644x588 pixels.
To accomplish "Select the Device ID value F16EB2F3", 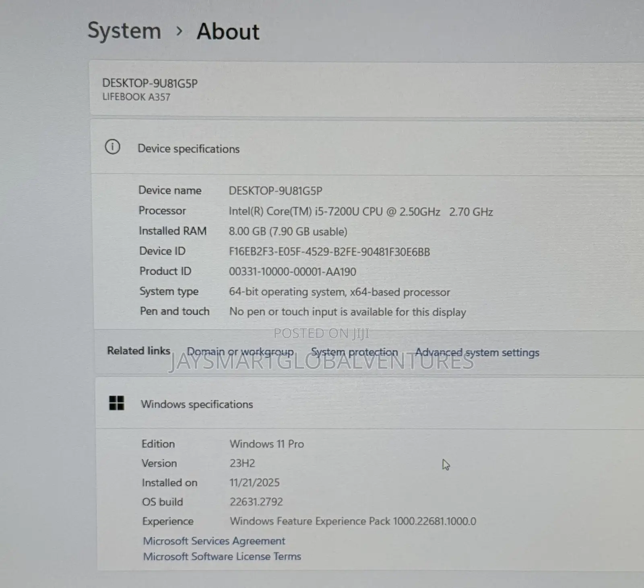I will tap(329, 252).
